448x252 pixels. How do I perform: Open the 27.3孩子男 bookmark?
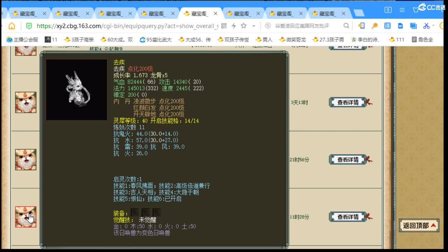[x=328, y=40]
